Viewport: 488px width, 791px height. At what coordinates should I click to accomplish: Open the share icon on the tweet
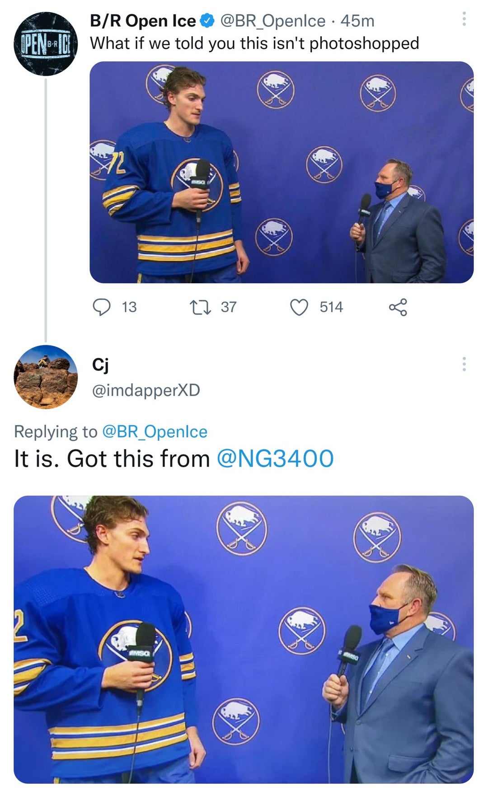tap(398, 307)
